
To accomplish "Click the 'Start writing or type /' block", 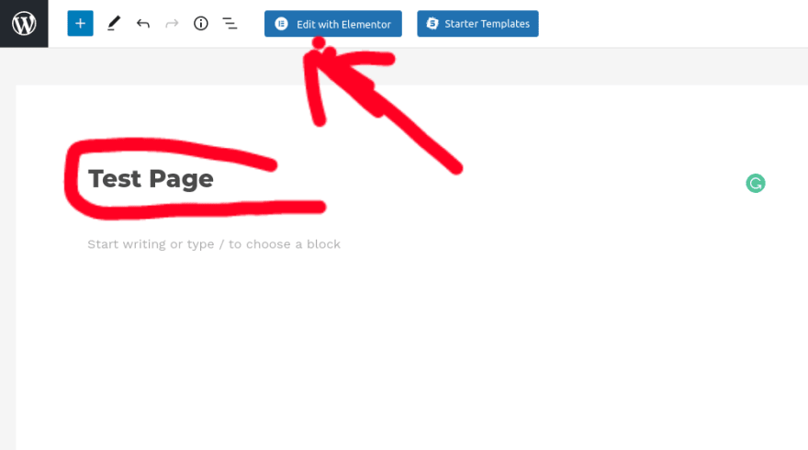I will (x=214, y=244).
